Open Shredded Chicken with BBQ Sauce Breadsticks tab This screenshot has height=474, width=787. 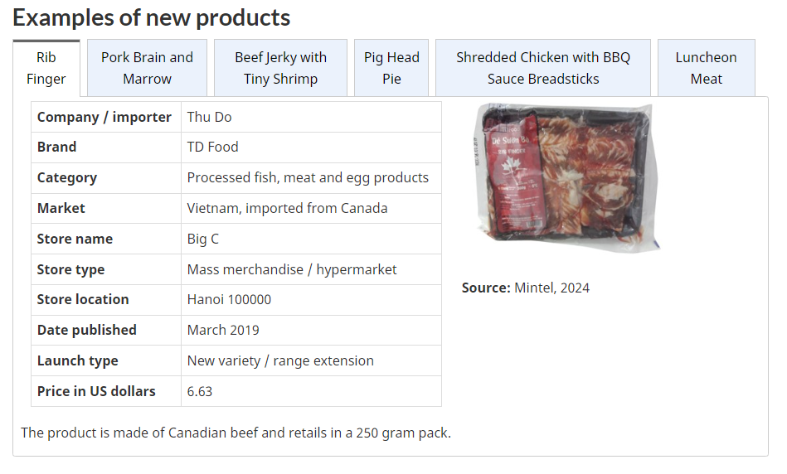(543, 68)
